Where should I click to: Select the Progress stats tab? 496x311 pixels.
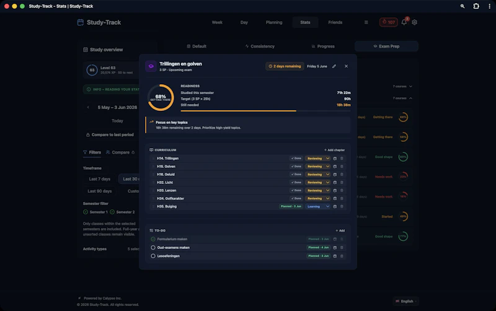322,46
